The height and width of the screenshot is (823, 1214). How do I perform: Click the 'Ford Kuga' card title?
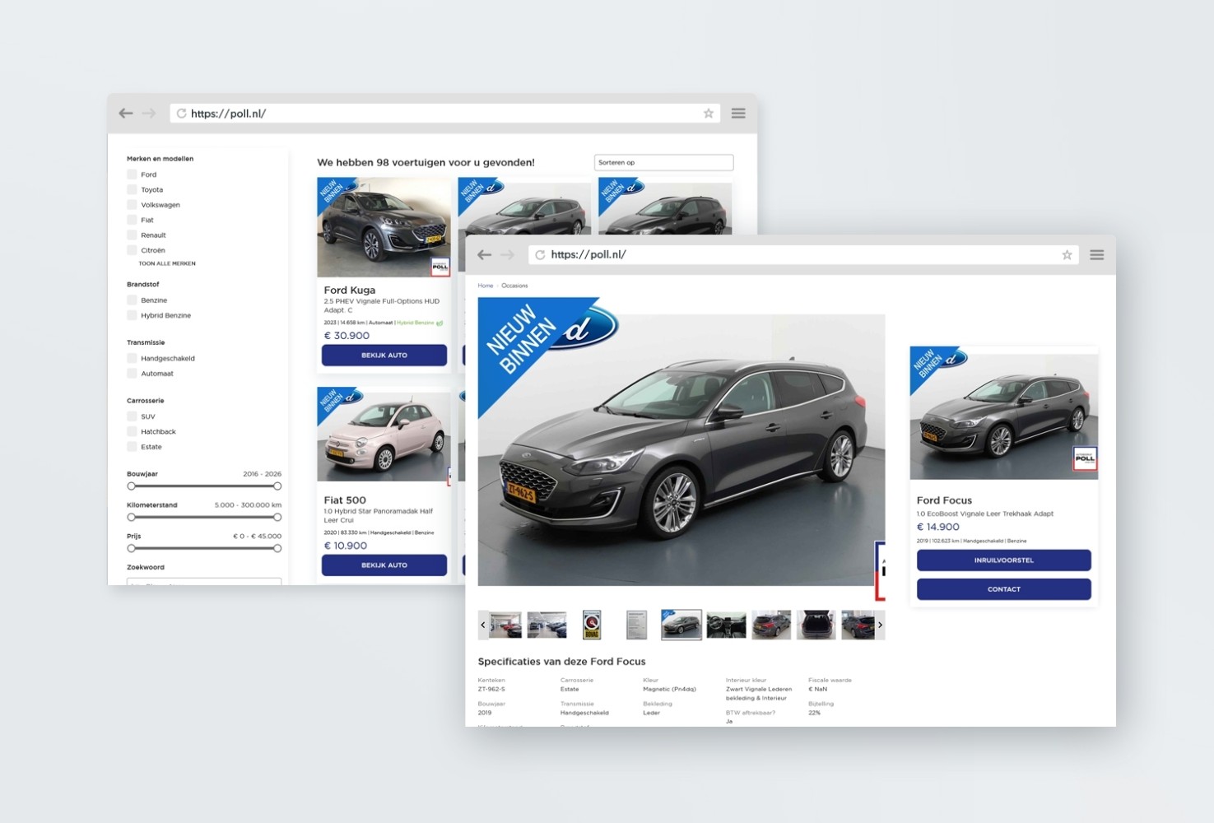[350, 291]
